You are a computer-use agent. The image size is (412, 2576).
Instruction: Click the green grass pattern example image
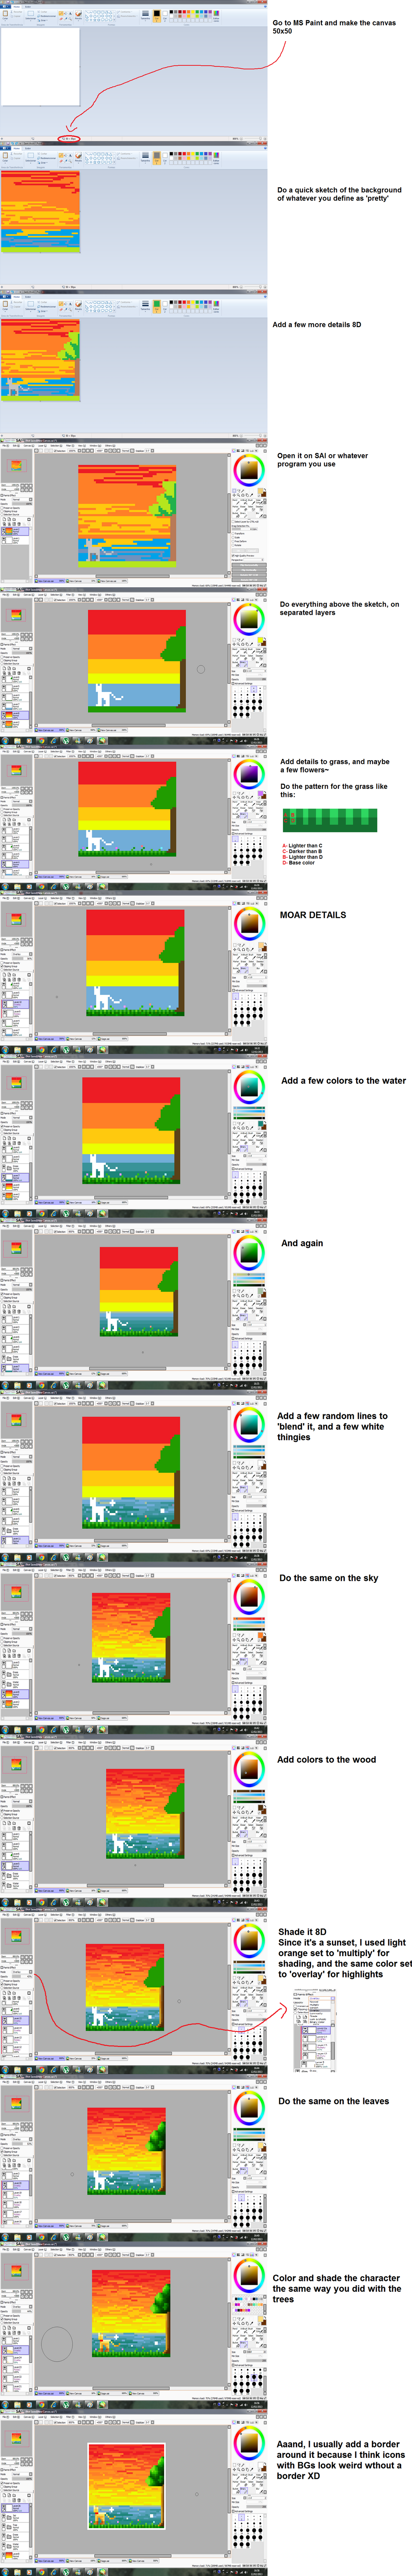pyautogui.click(x=330, y=819)
